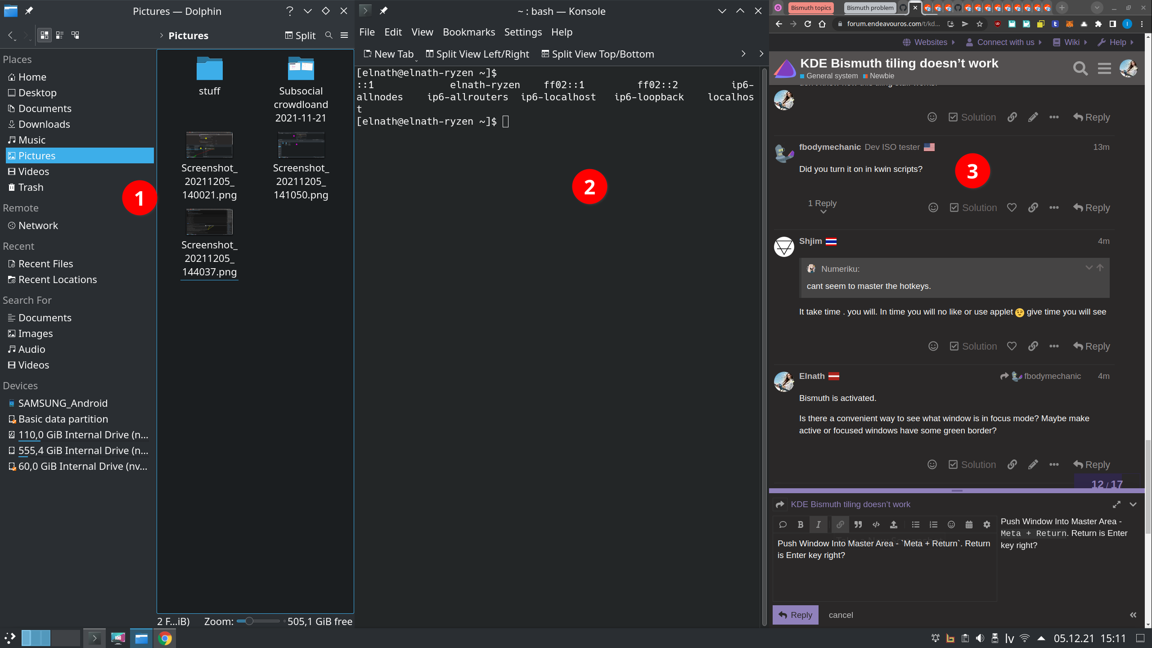Click Split View Left/Right in Konsole

pos(477,54)
